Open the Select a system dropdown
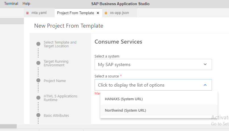This screenshot has width=229, height=131. click(153, 64)
